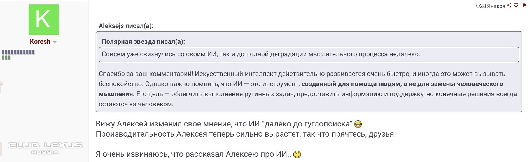Click the apology line "Я очень извиняюсь"
The image size is (532, 162).
tap(193, 154)
